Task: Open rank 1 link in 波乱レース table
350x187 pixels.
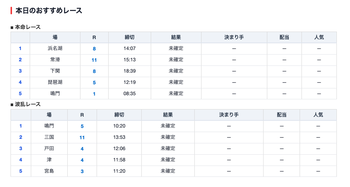Action: pyautogui.click(x=21, y=126)
